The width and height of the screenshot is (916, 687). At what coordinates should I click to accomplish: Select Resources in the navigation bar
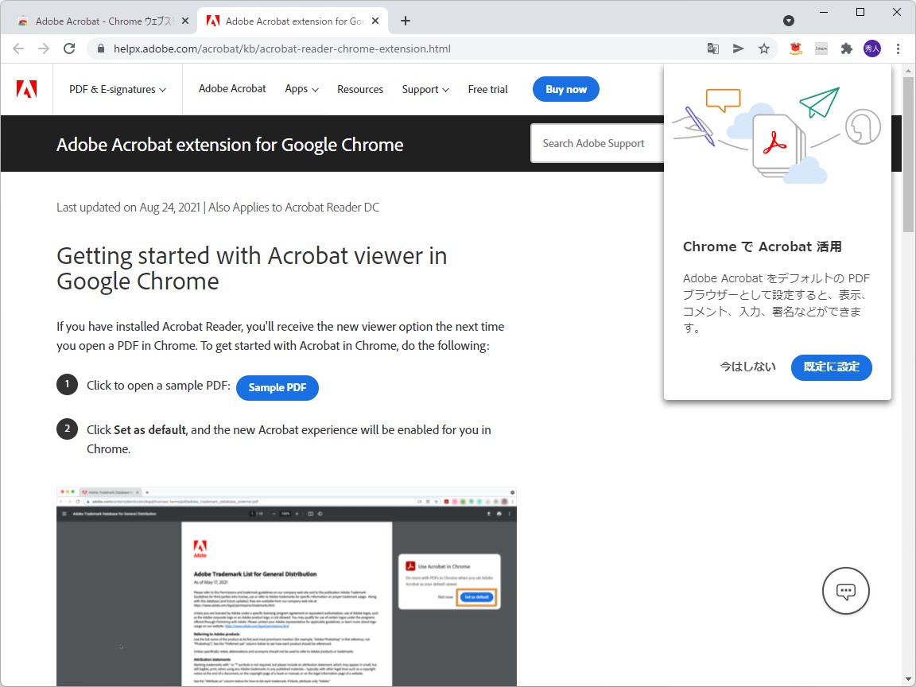360,89
